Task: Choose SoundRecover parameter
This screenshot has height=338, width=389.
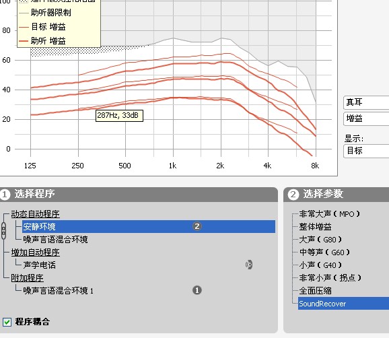Action: tap(343, 304)
